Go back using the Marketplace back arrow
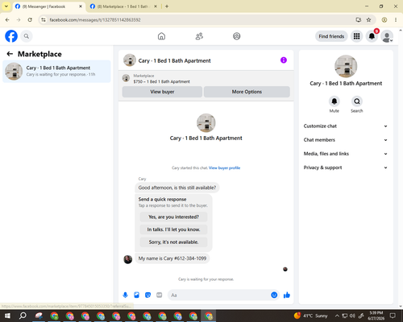 (x=10, y=54)
